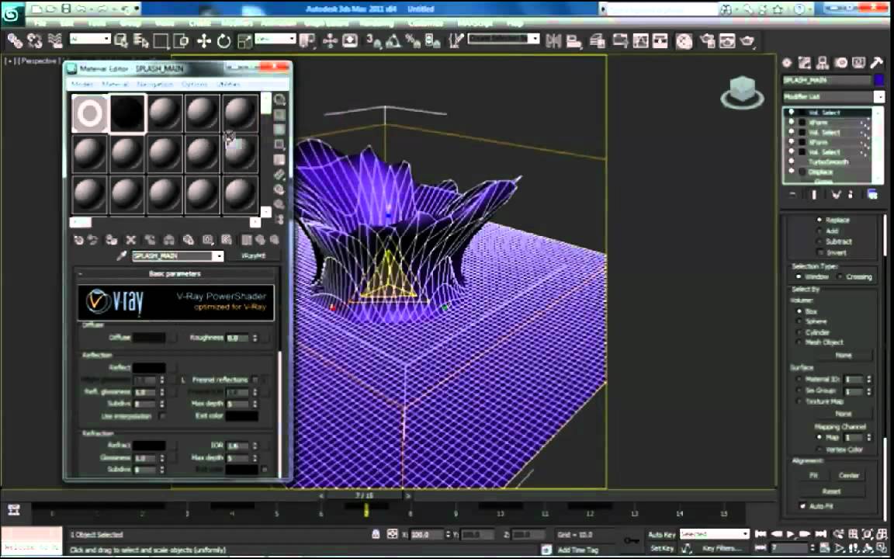Click the Go to Parent icon
The width and height of the screenshot is (894, 559).
[261, 240]
